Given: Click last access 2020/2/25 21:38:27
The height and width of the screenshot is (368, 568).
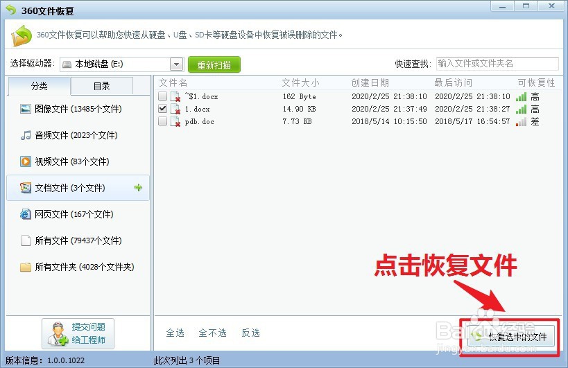Looking at the screenshot, I should [x=472, y=109].
